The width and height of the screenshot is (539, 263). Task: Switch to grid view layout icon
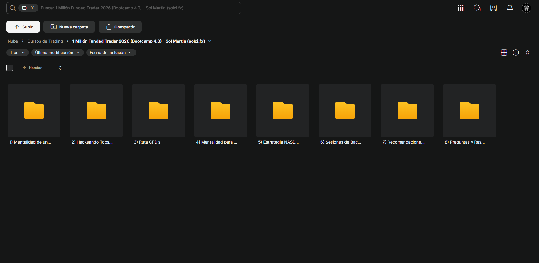coord(504,53)
